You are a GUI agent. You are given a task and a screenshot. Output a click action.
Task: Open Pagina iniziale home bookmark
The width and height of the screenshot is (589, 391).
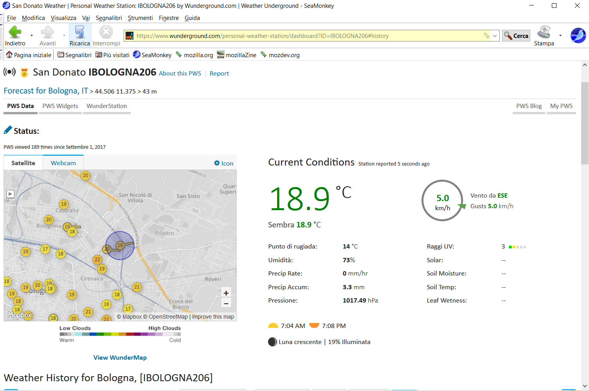(x=29, y=55)
